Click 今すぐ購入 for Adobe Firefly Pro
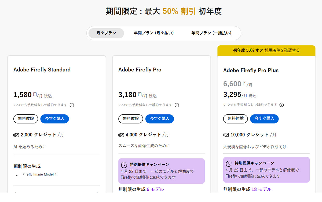 [x=159, y=119]
